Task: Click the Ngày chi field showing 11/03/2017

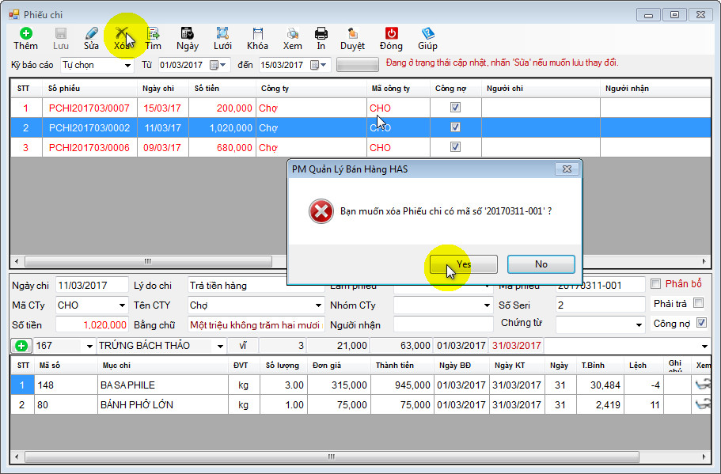Action: click(92, 286)
